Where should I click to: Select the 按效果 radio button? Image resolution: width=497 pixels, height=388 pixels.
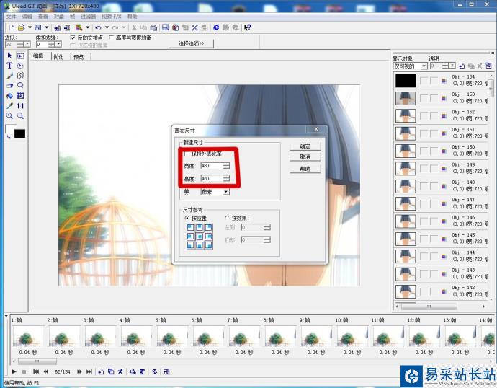227,218
